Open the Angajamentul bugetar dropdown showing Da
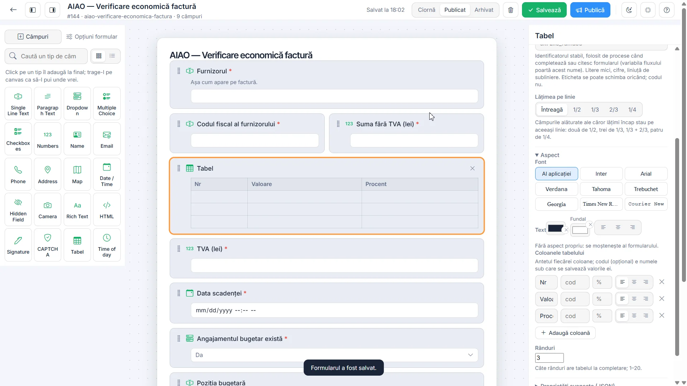687x386 pixels. click(334, 355)
